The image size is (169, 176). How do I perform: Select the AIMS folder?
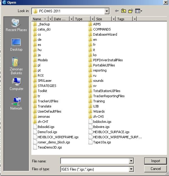[x=95, y=24]
